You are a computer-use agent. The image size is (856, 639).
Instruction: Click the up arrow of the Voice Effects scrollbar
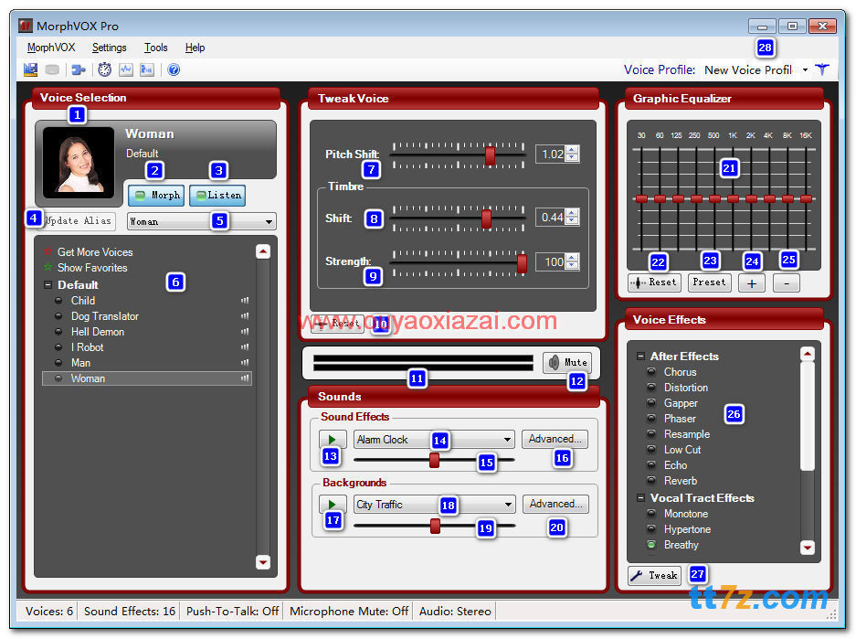pos(808,354)
